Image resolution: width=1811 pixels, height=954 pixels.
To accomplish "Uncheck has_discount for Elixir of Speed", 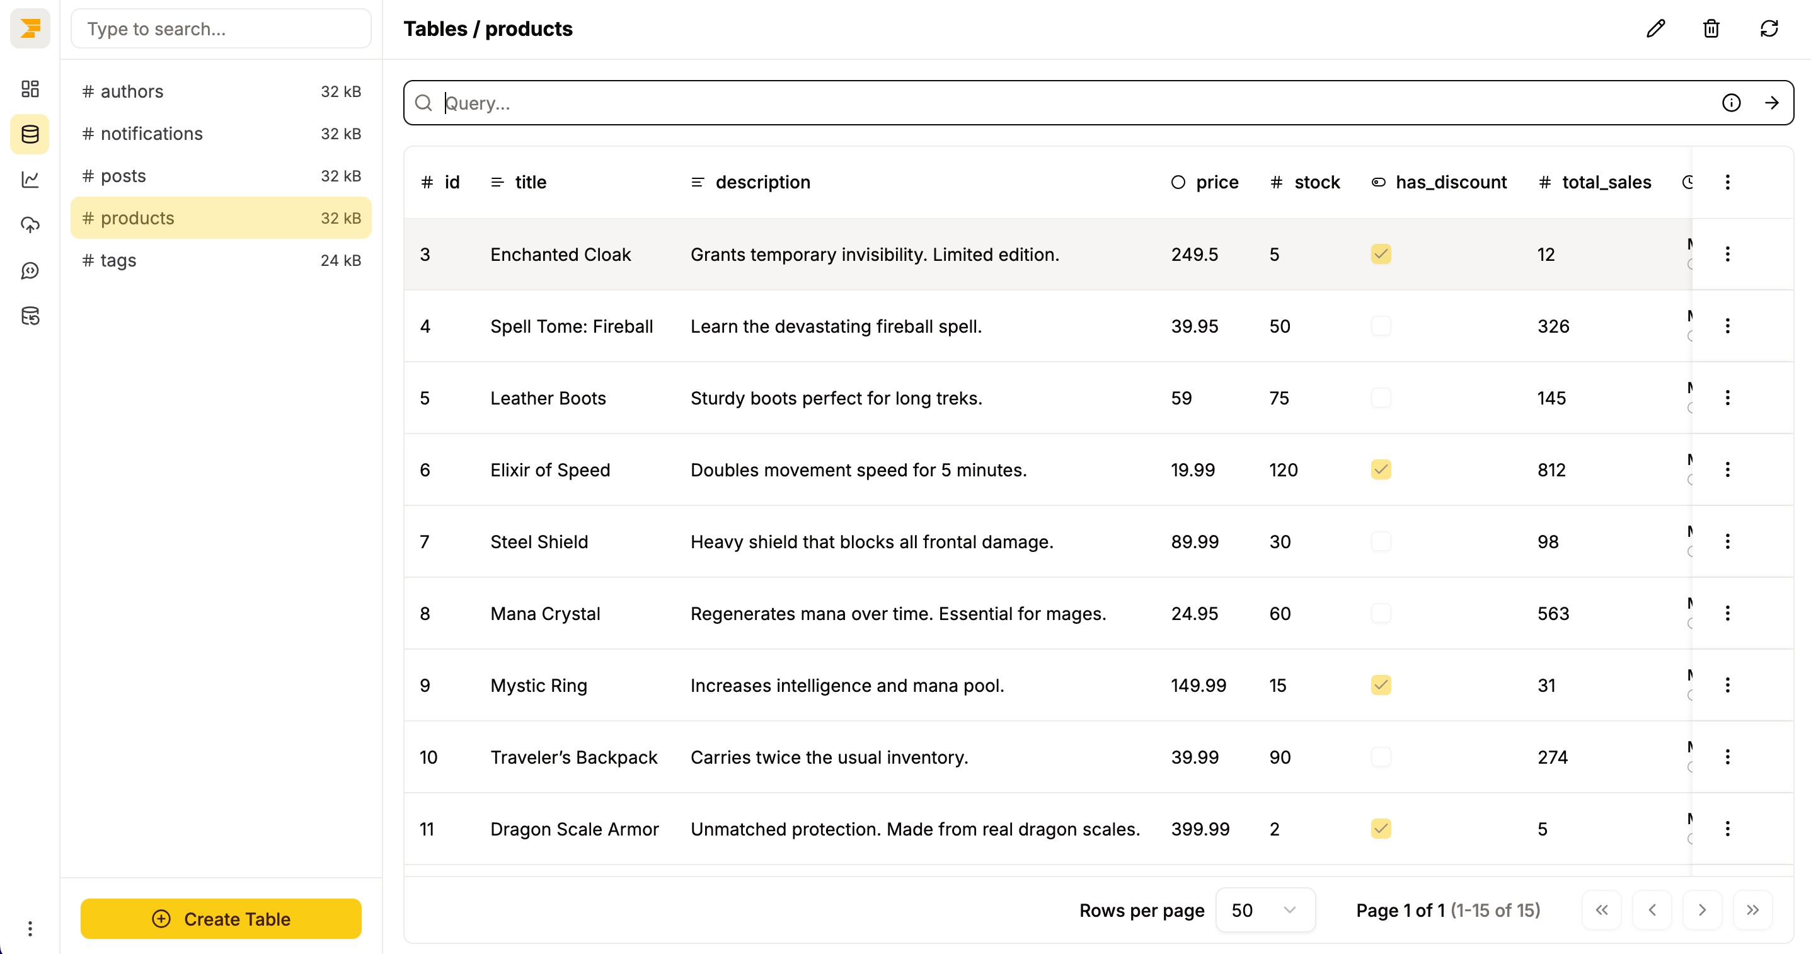I will click(1381, 469).
